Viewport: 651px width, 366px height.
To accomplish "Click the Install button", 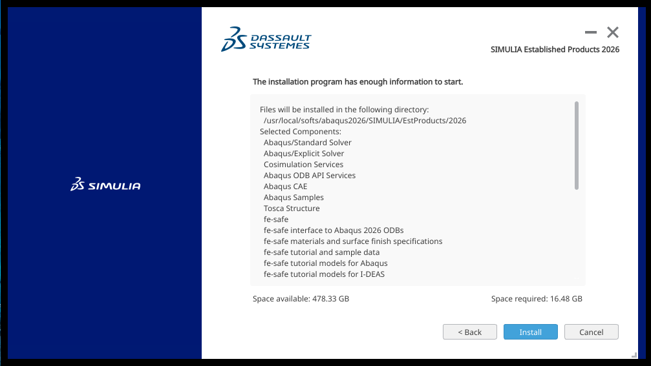I will click(530, 332).
